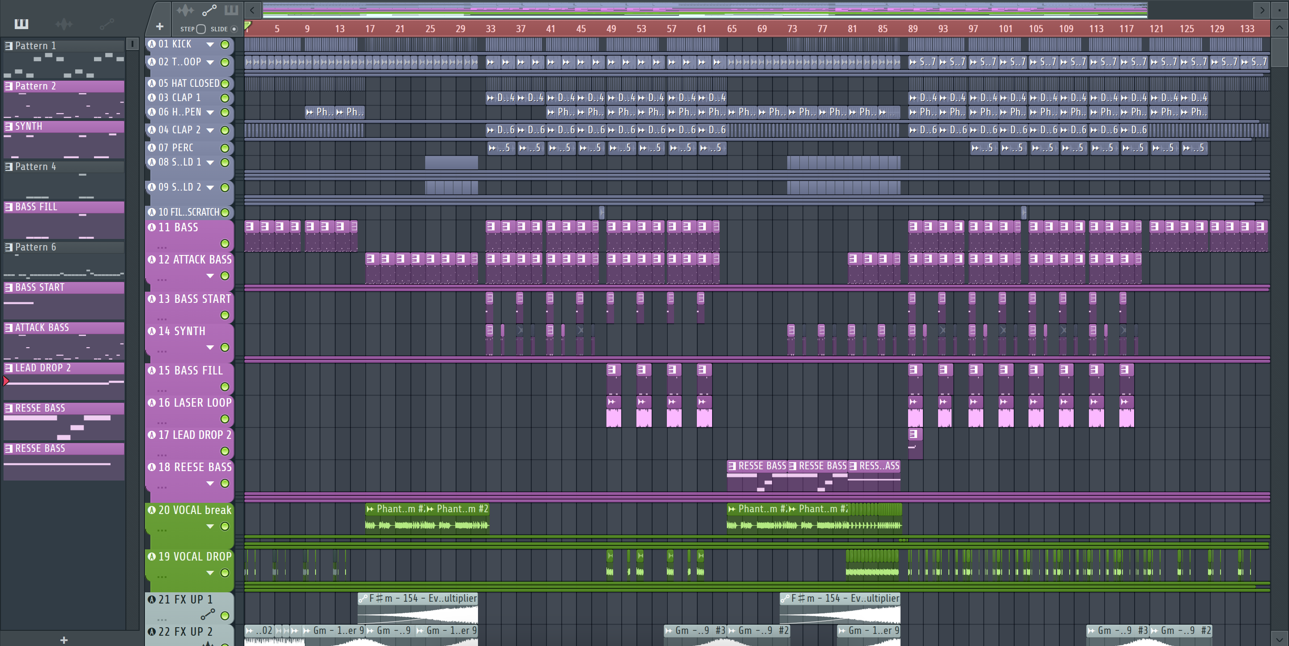This screenshot has width=1289, height=646.
Task: Switch picker to audio clips tab
Action: (64, 24)
